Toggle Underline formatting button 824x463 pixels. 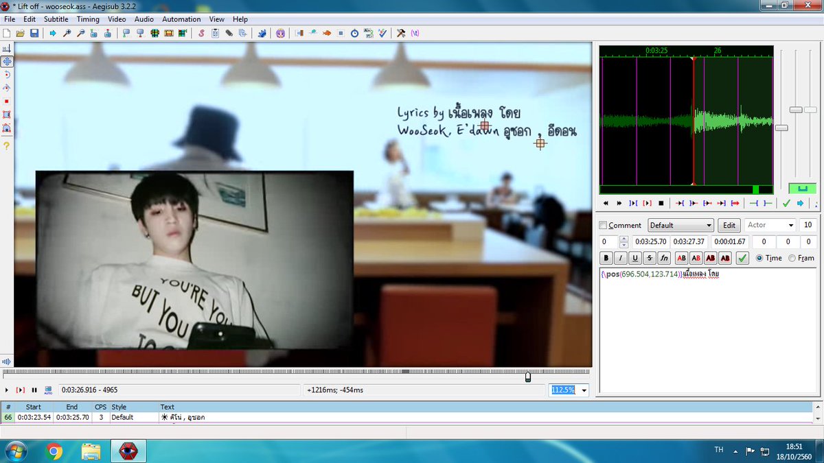(635, 259)
